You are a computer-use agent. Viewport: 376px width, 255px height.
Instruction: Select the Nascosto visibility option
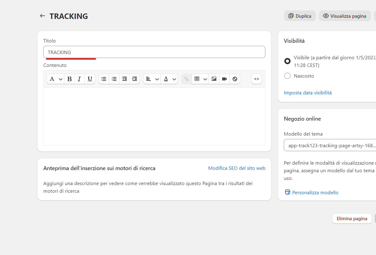click(x=287, y=76)
